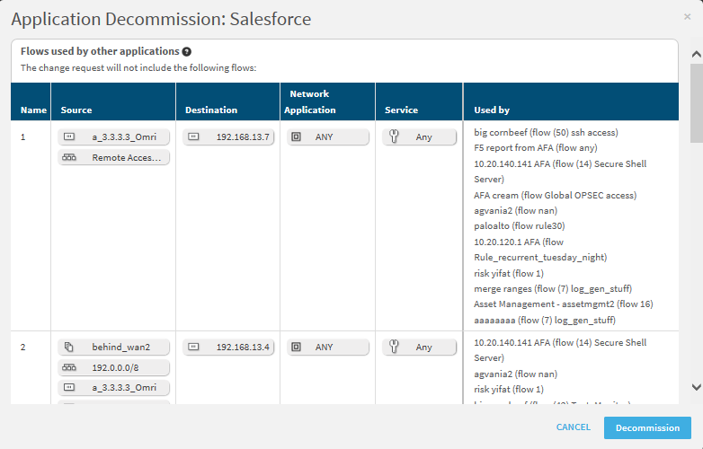Click the host icon on 192.168.13.4 destination
This screenshot has height=449, width=703.
[193, 347]
